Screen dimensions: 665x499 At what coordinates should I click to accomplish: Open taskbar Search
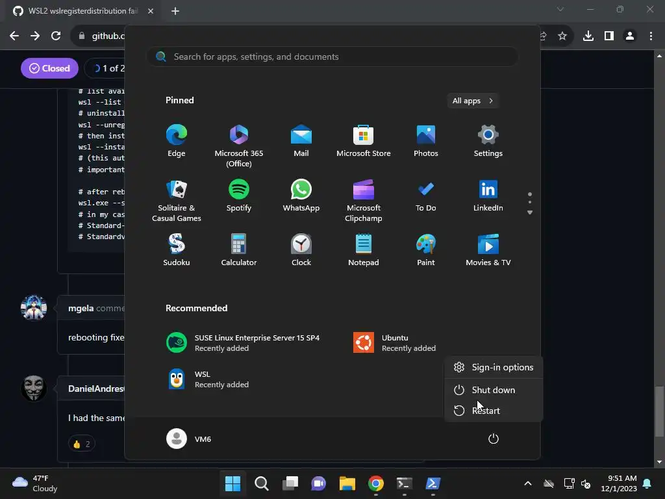click(262, 483)
